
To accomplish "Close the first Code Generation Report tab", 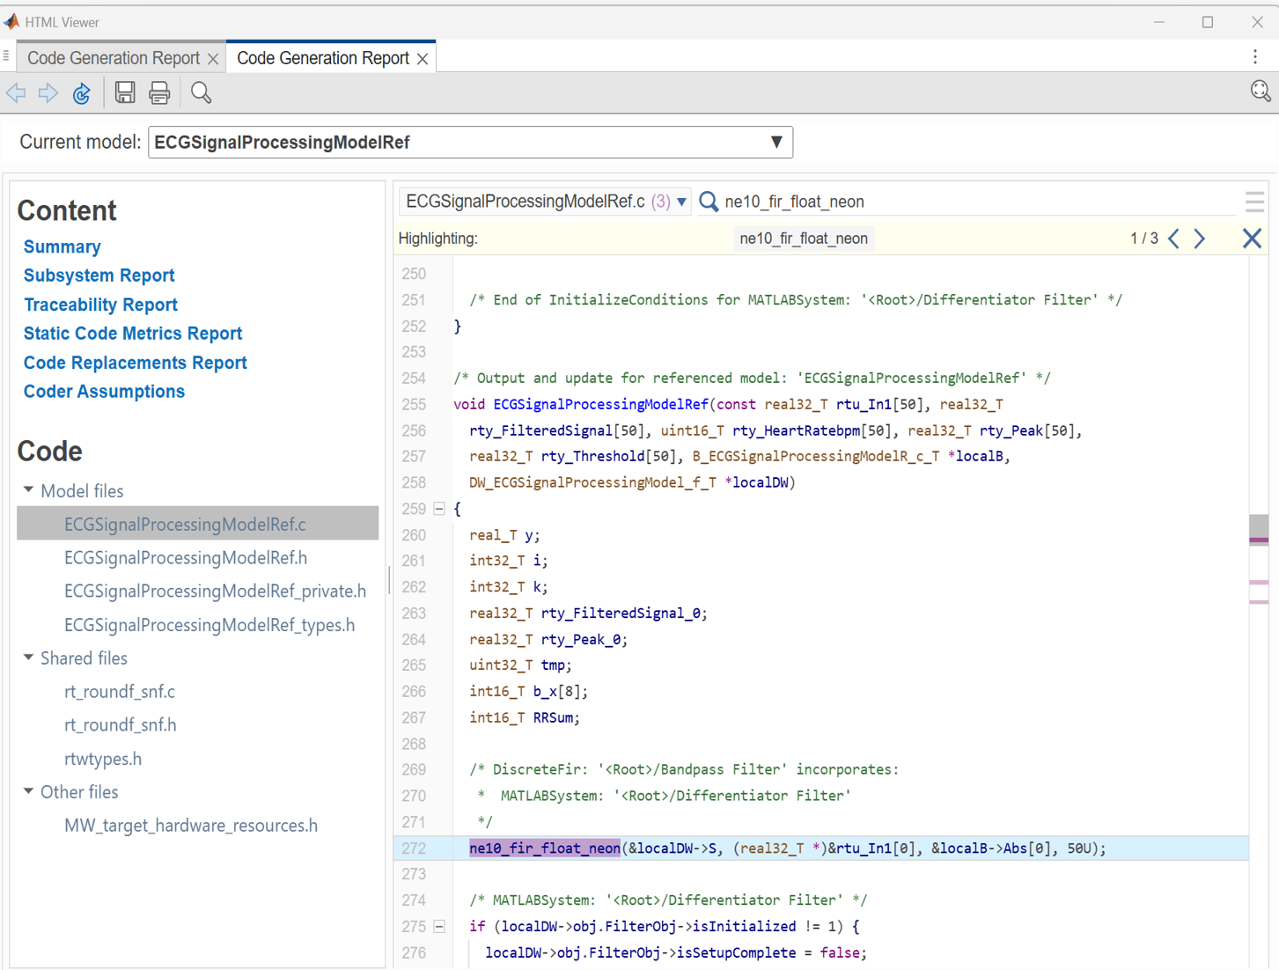I will point(213,59).
